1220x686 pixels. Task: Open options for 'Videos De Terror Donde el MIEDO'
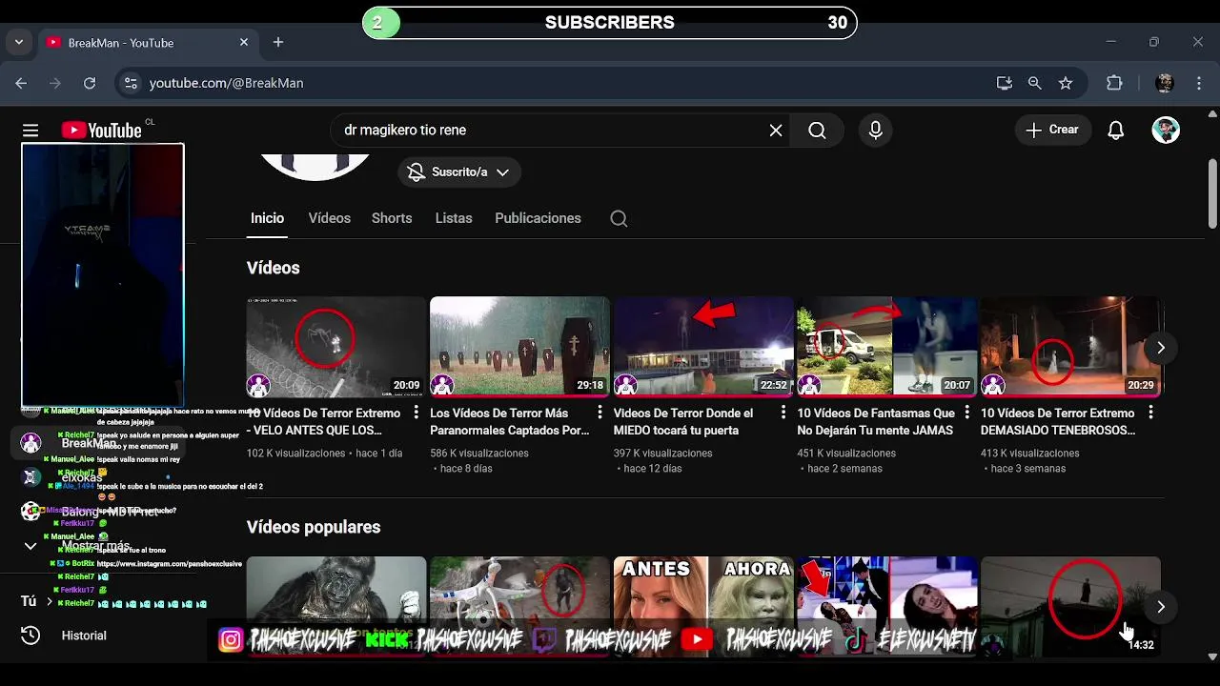(783, 413)
